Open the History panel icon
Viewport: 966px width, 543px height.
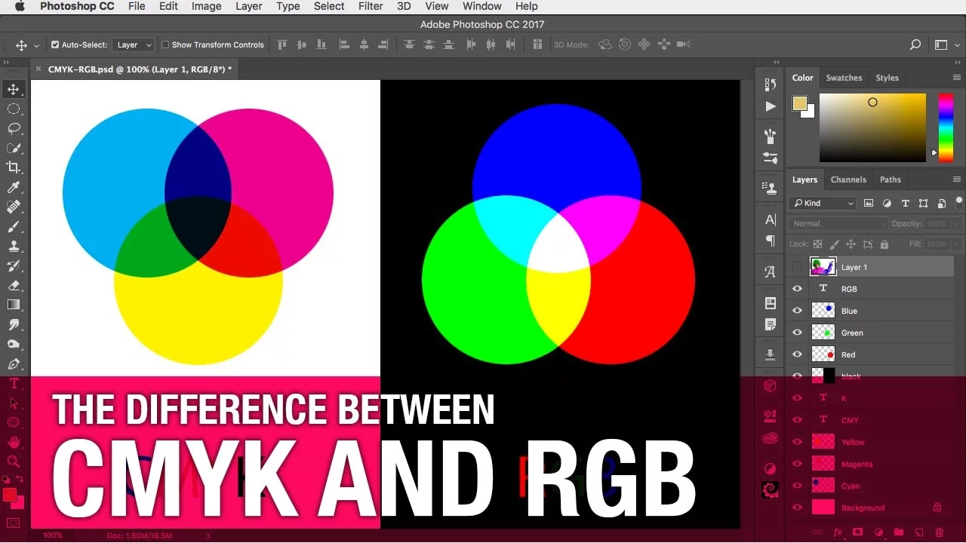point(771,84)
